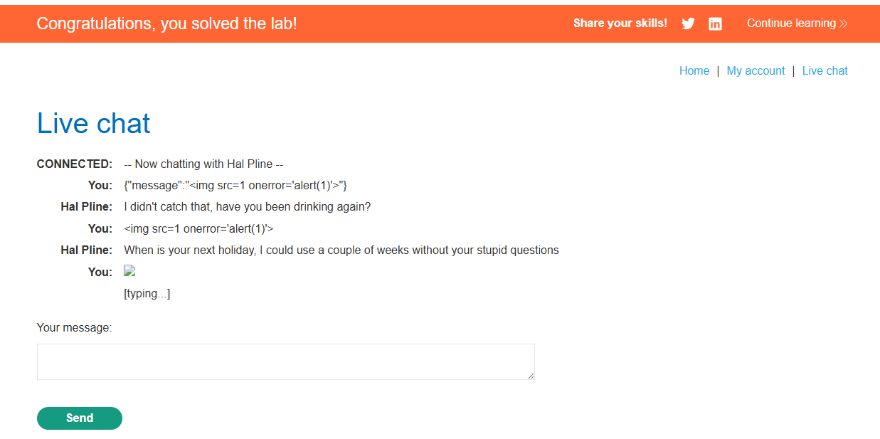Open the My account link

(x=756, y=71)
